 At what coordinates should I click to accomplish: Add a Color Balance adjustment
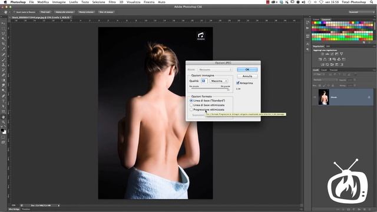pos(325,59)
